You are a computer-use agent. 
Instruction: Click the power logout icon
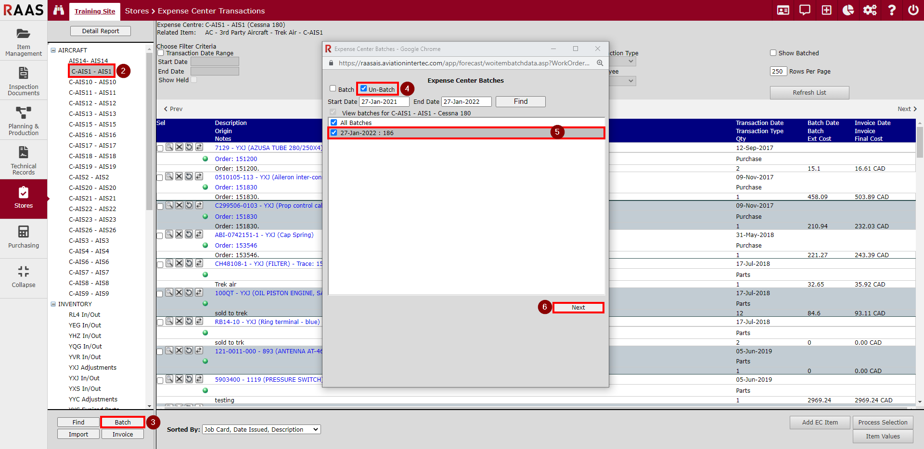click(x=913, y=10)
